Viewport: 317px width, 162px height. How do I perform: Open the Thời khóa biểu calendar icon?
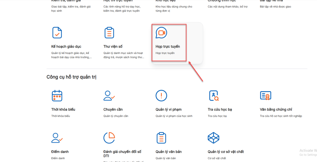click(57, 96)
